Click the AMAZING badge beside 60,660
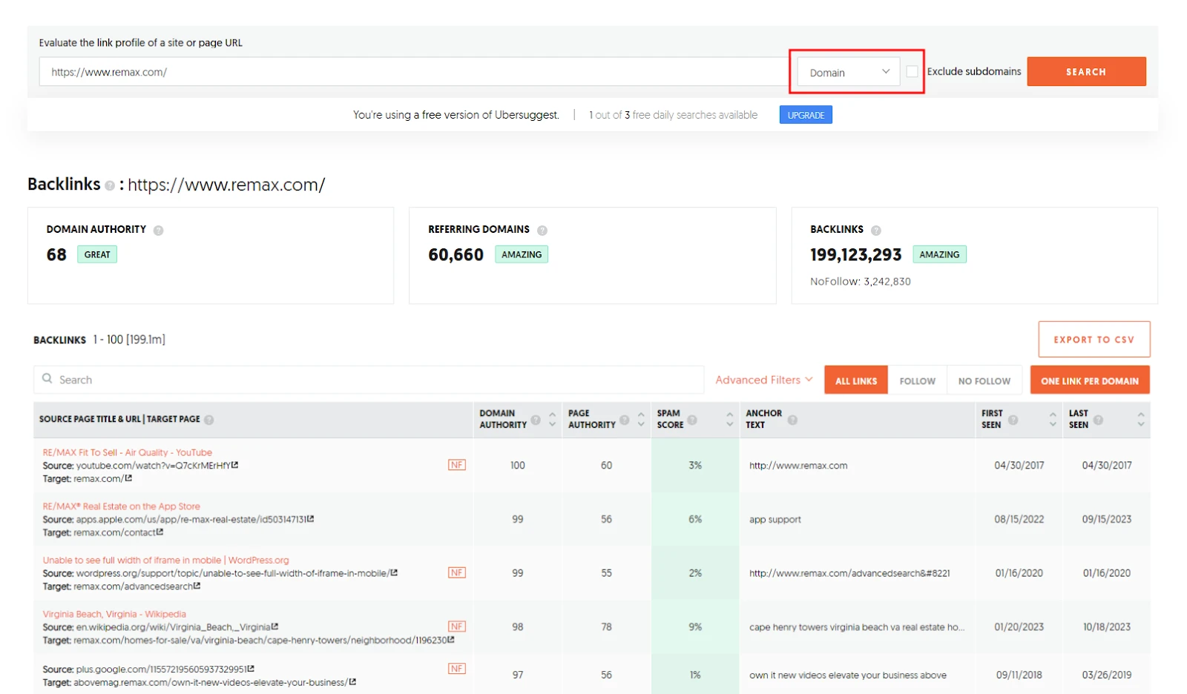 (522, 254)
